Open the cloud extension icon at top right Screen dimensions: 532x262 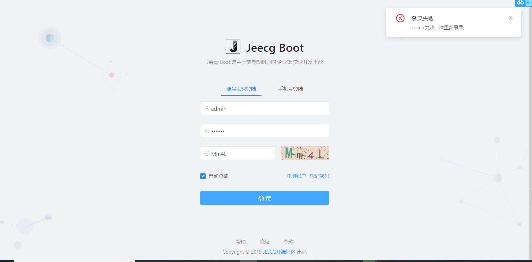(521, 3)
